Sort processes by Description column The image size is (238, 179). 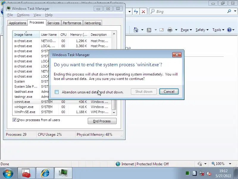(x=100, y=35)
